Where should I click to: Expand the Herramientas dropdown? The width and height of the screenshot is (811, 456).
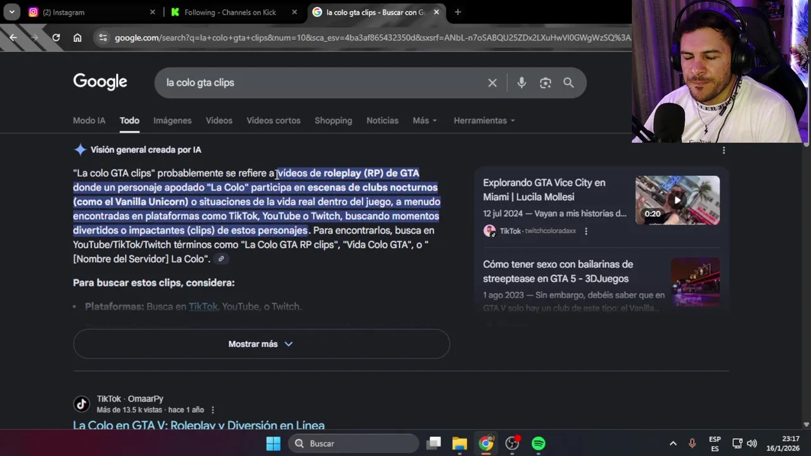click(484, 120)
